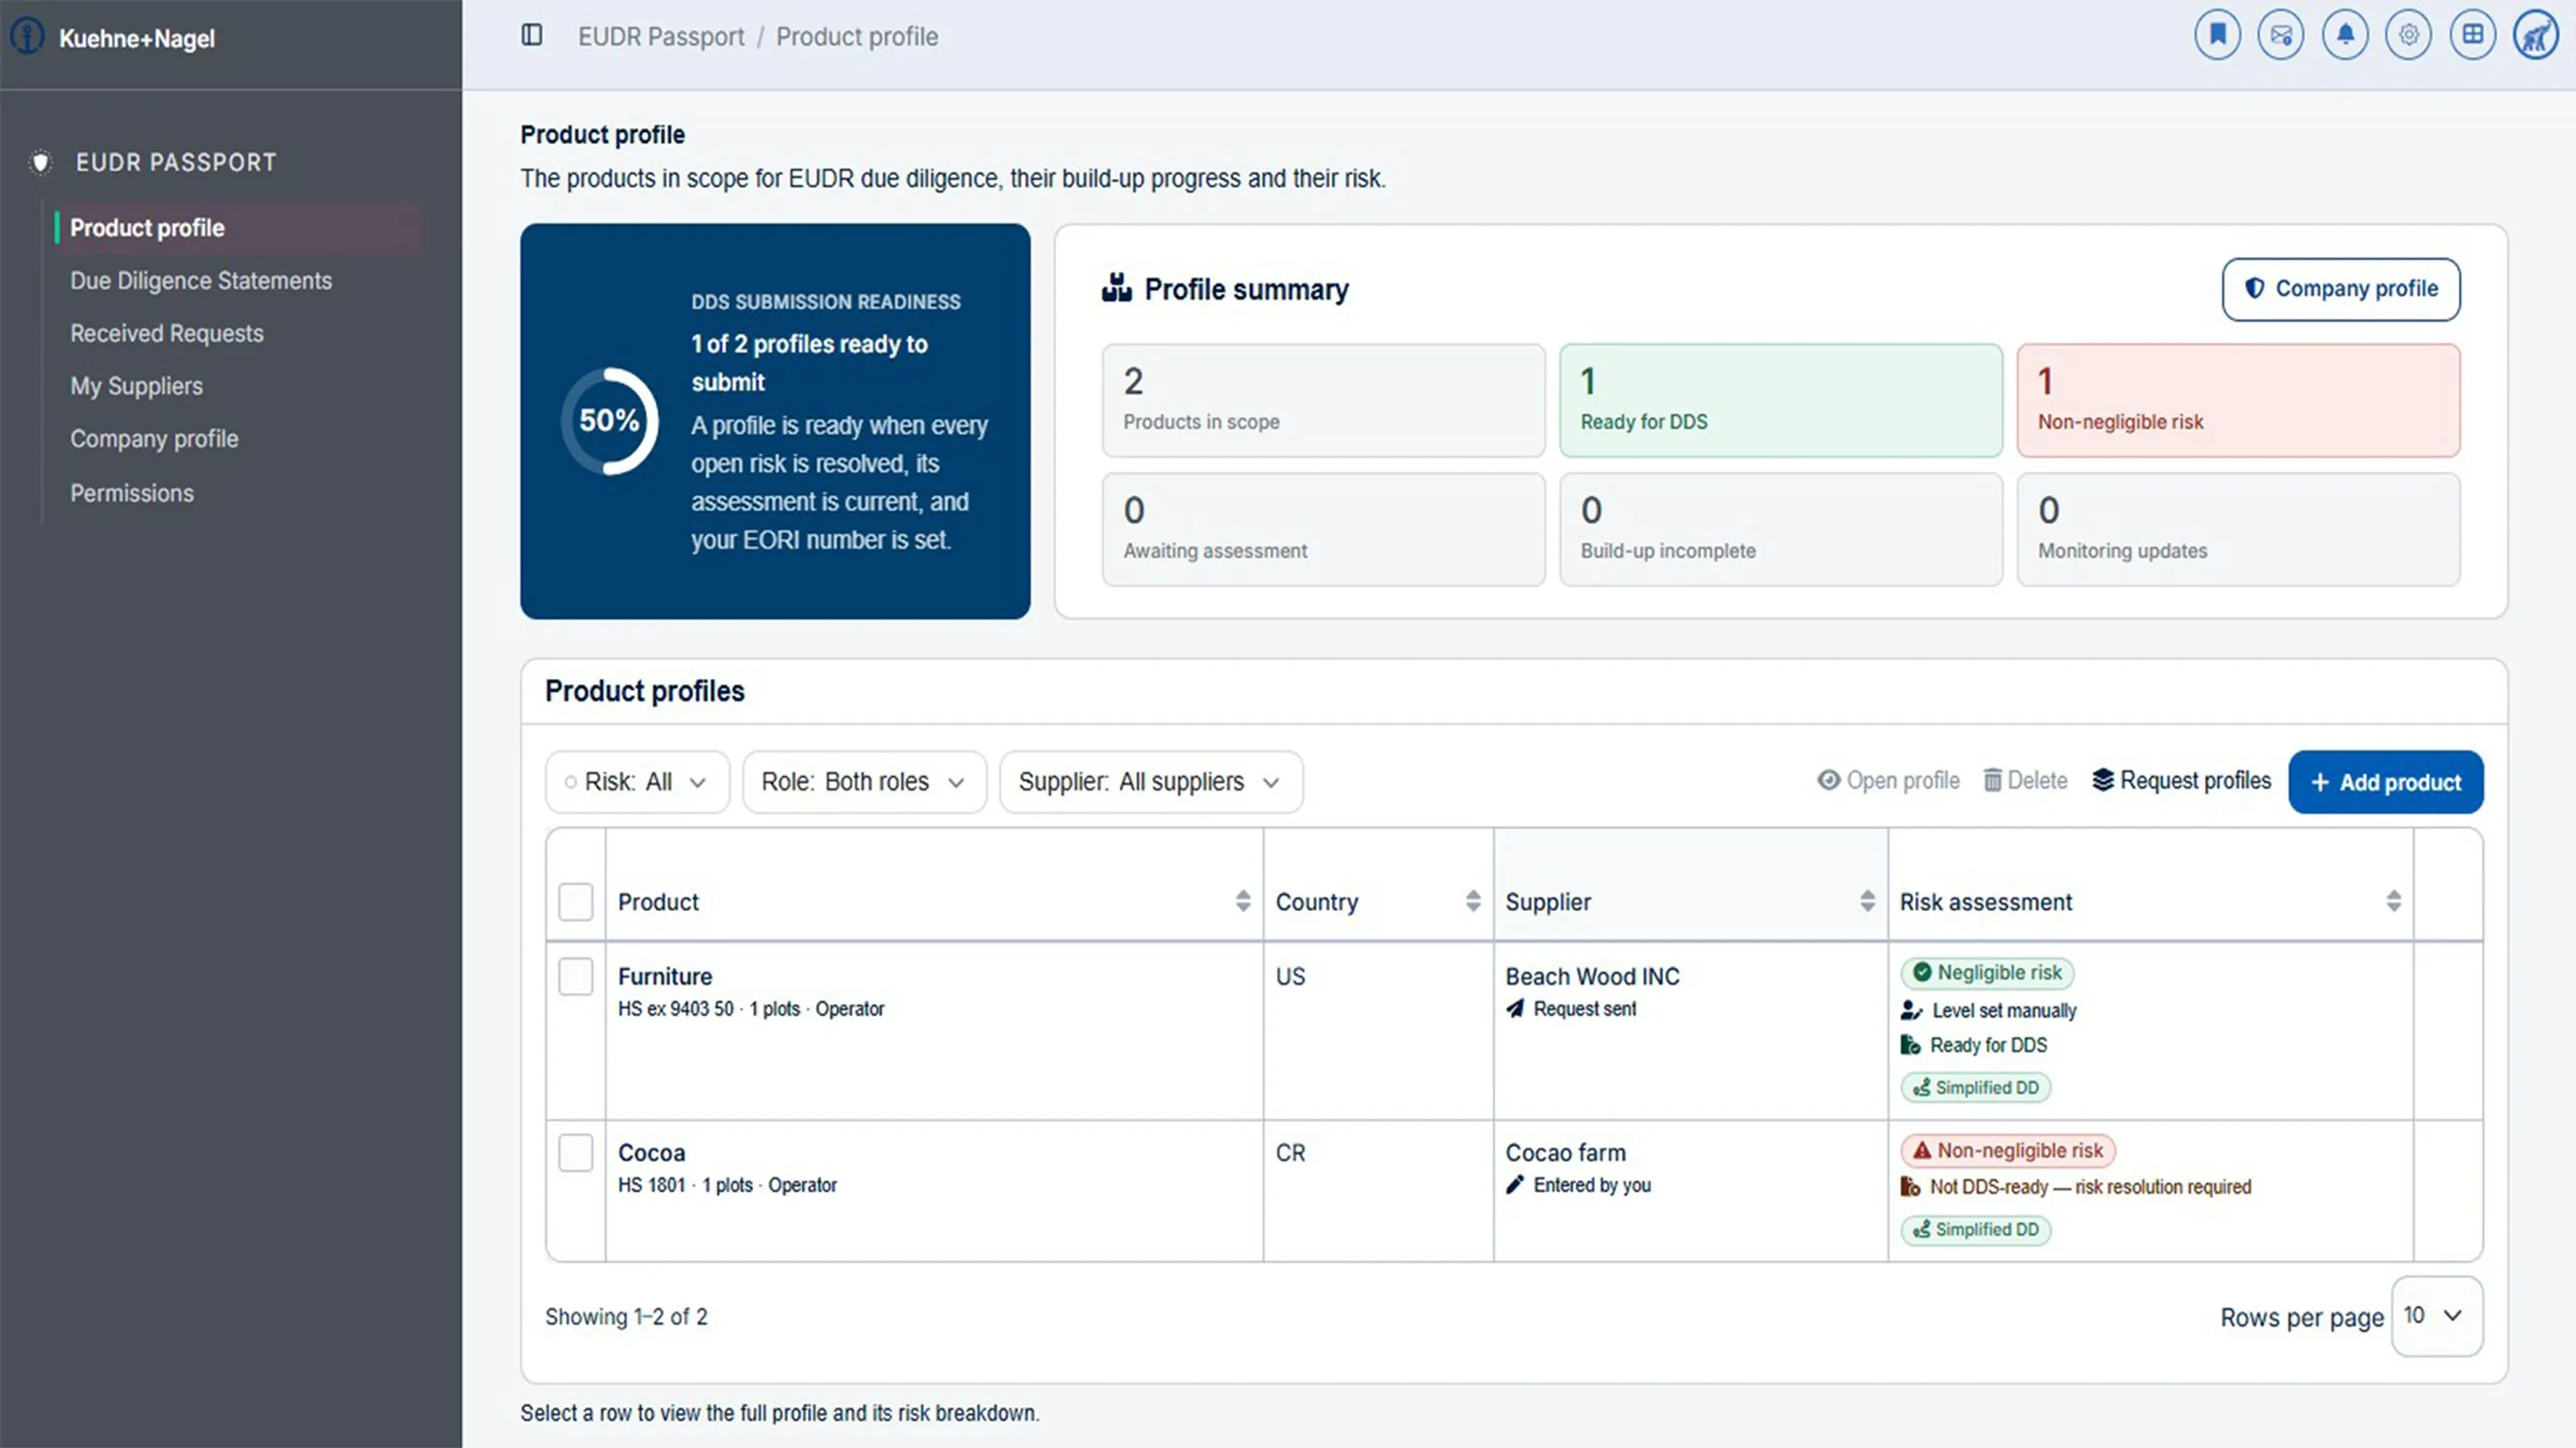
Task: Open Company profile in sidebar
Action: tap(154, 439)
